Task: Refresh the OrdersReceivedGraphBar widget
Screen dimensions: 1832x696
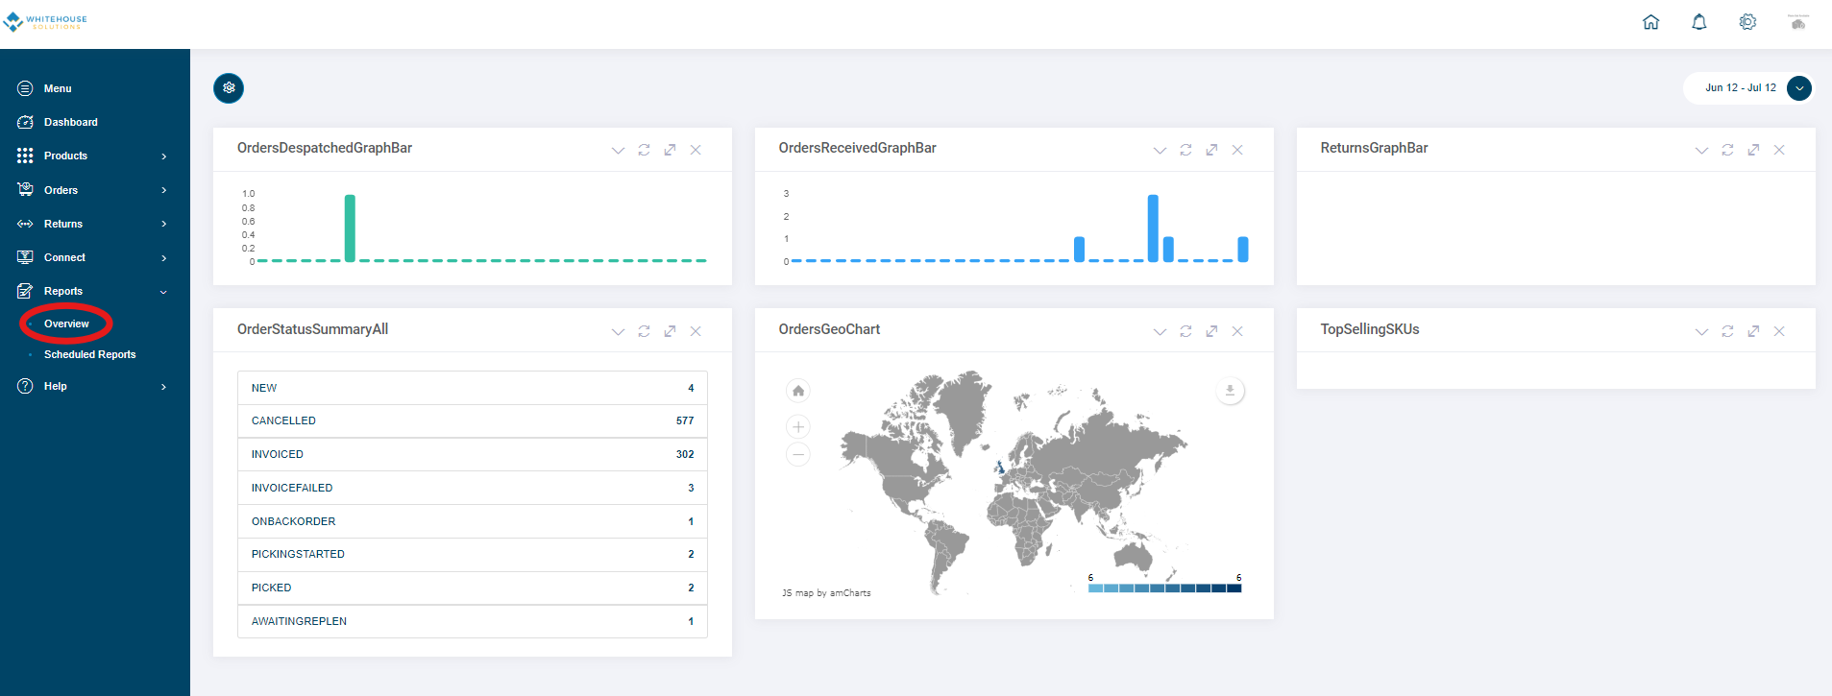Action: (1185, 150)
